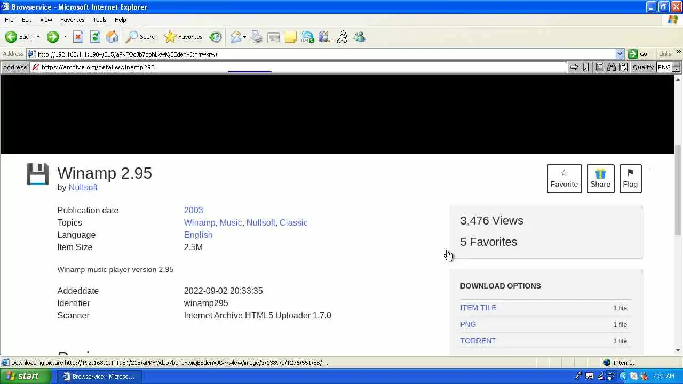Screen dimensions: 683x384
Task: Open the Search pane from toolbar
Action: click(141, 37)
